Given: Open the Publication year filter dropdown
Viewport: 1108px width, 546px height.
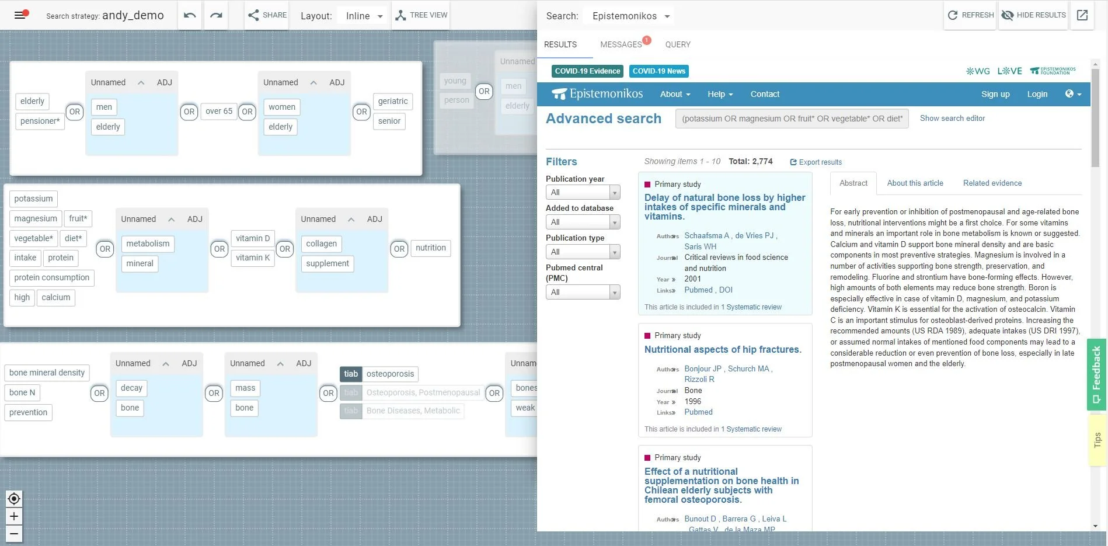Looking at the screenshot, I should pos(583,192).
